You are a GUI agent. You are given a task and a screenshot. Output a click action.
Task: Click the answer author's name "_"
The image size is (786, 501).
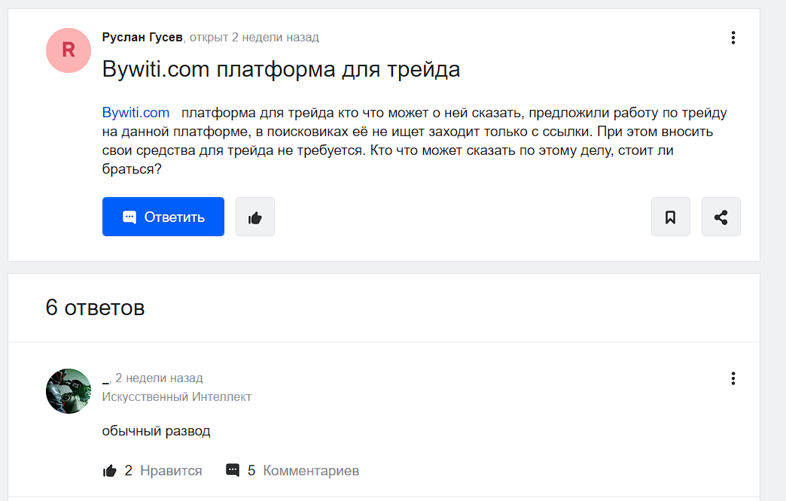pyautogui.click(x=105, y=378)
